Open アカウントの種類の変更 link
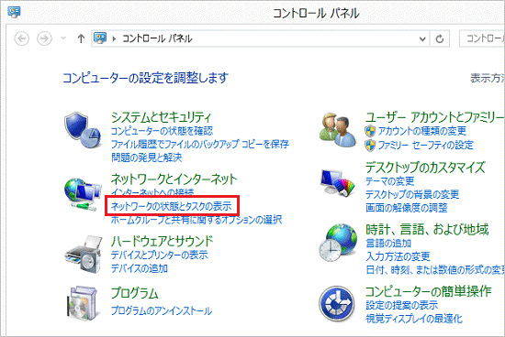The height and width of the screenshot is (337, 505). [x=422, y=131]
